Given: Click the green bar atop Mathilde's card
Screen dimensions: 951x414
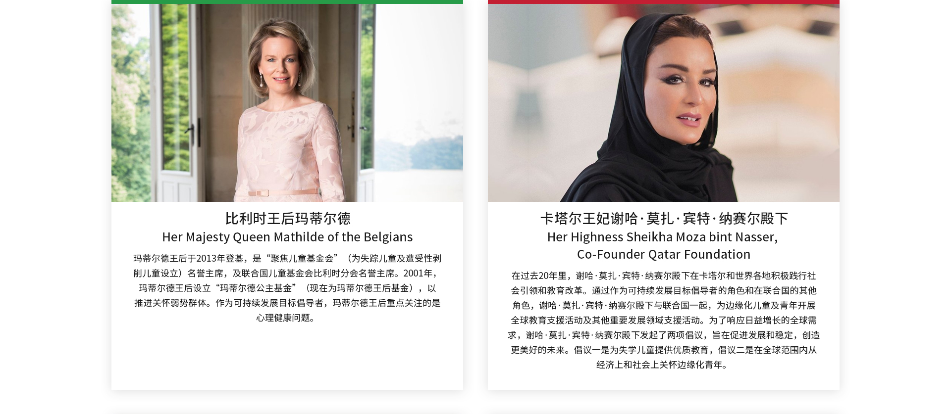Looking at the screenshot, I should (x=287, y=2).
